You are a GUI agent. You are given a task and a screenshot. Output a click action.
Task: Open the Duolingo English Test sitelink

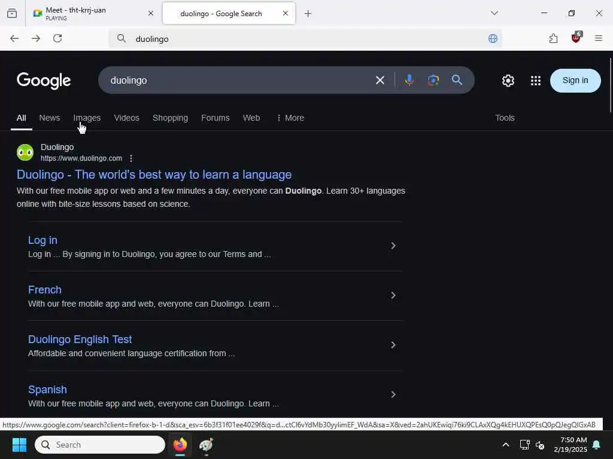tap(80, 339)
